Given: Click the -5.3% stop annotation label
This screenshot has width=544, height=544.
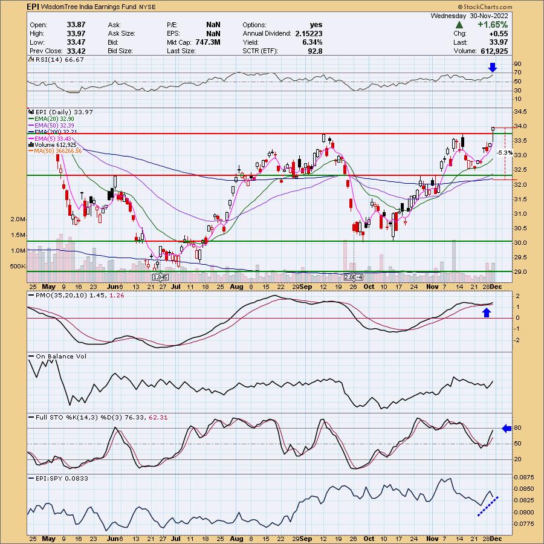Looking at the screenshot, I should click(x=505, y=153).
